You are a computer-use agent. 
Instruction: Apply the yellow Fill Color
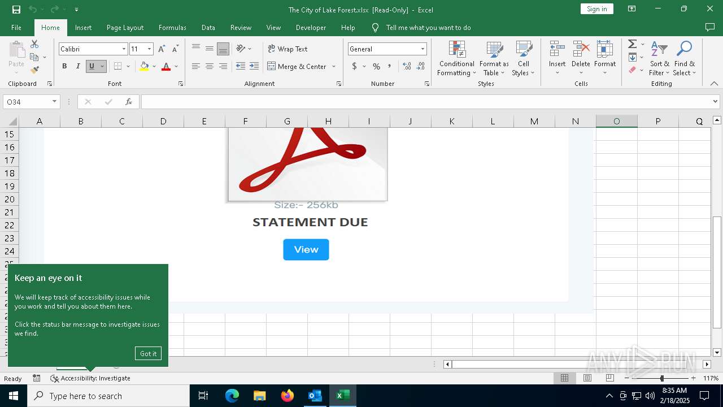[144, 66]
